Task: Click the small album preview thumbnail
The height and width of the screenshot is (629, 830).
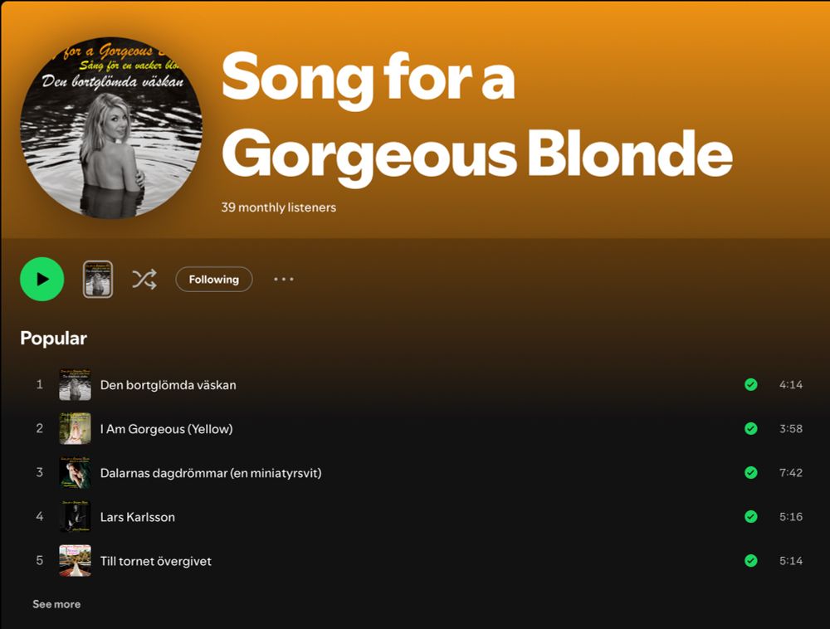Action: tap(98, 280)
